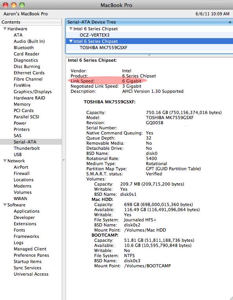Select Card Reader in sidebar
Image resolution: width=233 pixels, height=300 pixels.
26,54
